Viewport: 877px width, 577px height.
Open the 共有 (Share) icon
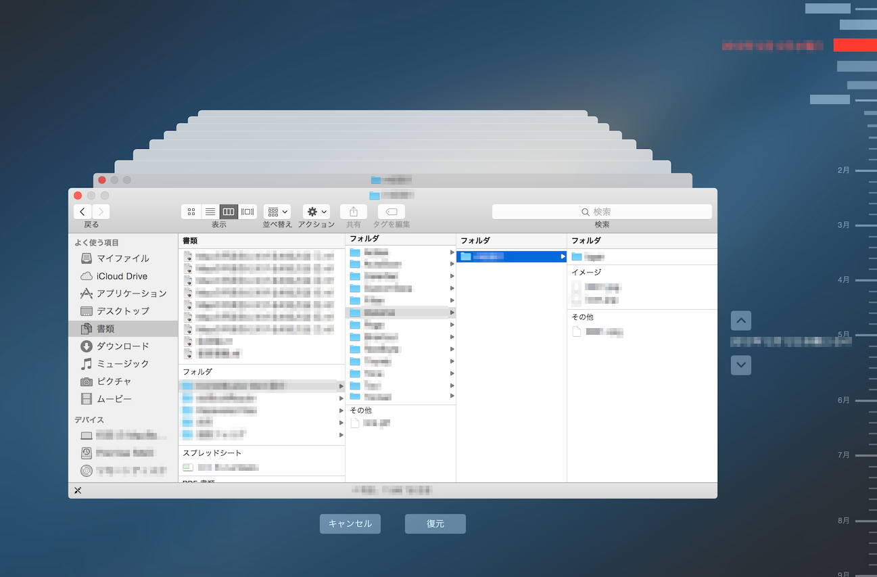pos(353,210)
